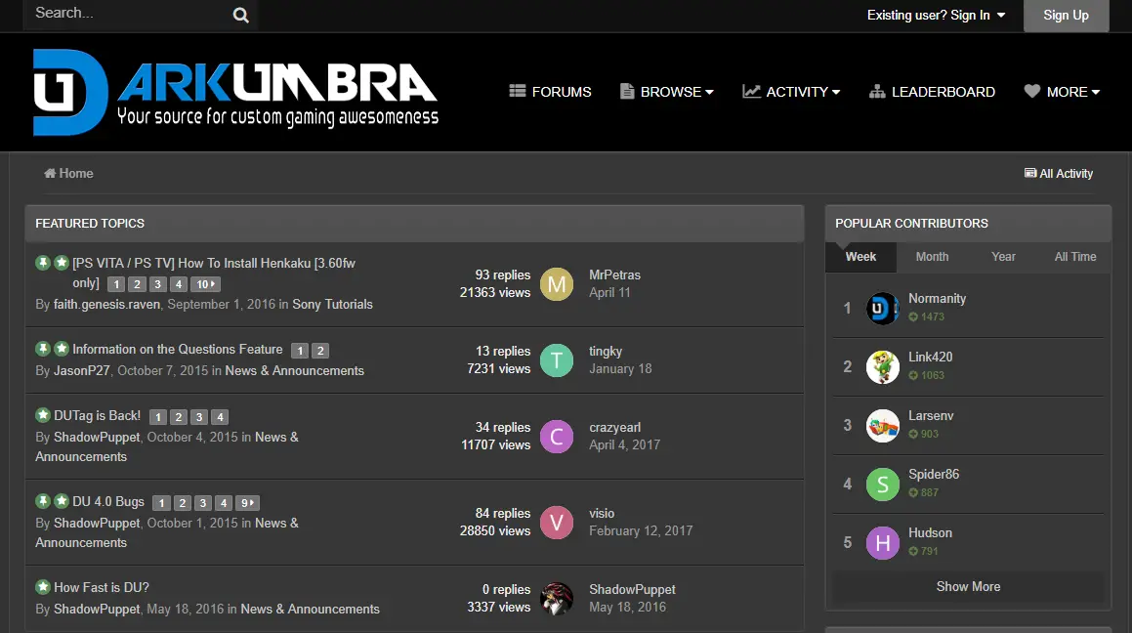Expand the Activity dropdown menu
The image size is (1132, 633).
791,92
